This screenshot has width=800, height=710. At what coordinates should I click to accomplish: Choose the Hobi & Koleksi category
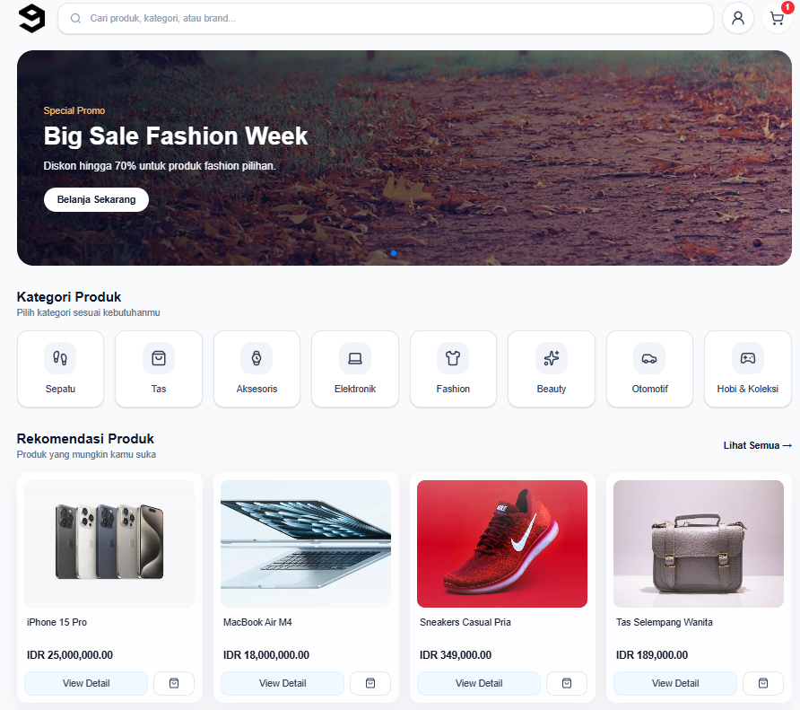click(748, 369)
